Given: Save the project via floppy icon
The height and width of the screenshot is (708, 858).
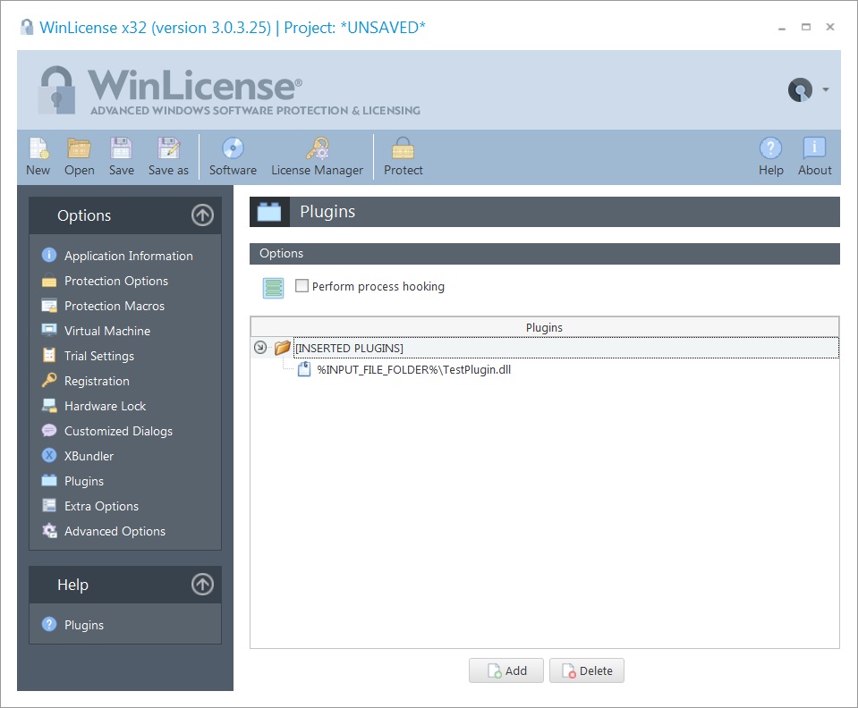Looking at the screenshot, I should coord(121,156).
